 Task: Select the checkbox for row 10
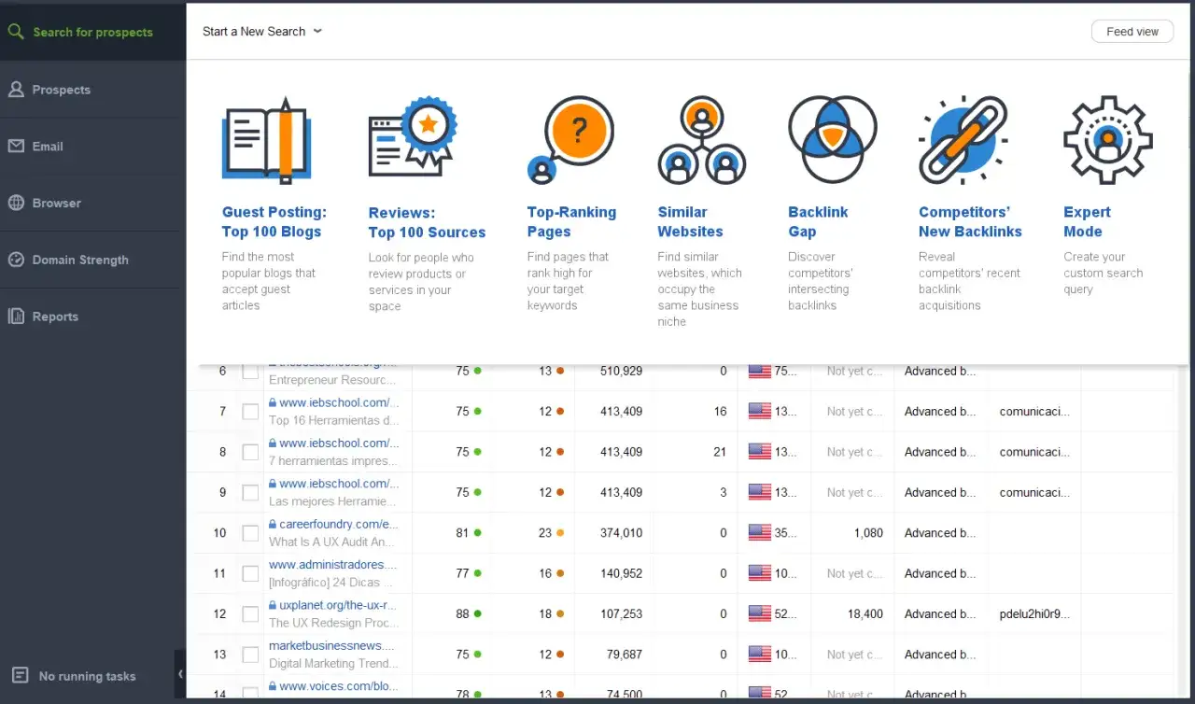click(250, 533)
